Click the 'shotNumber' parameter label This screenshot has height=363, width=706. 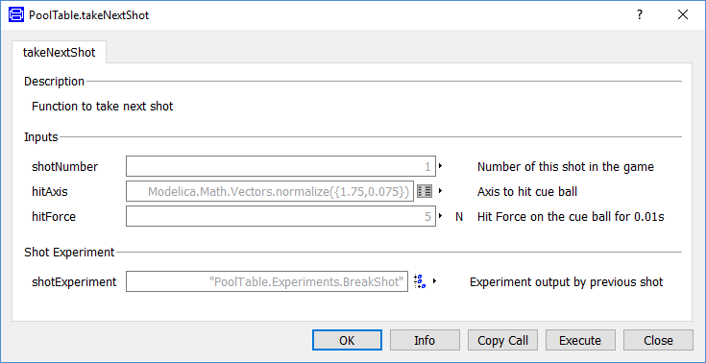tap(65, 167)
